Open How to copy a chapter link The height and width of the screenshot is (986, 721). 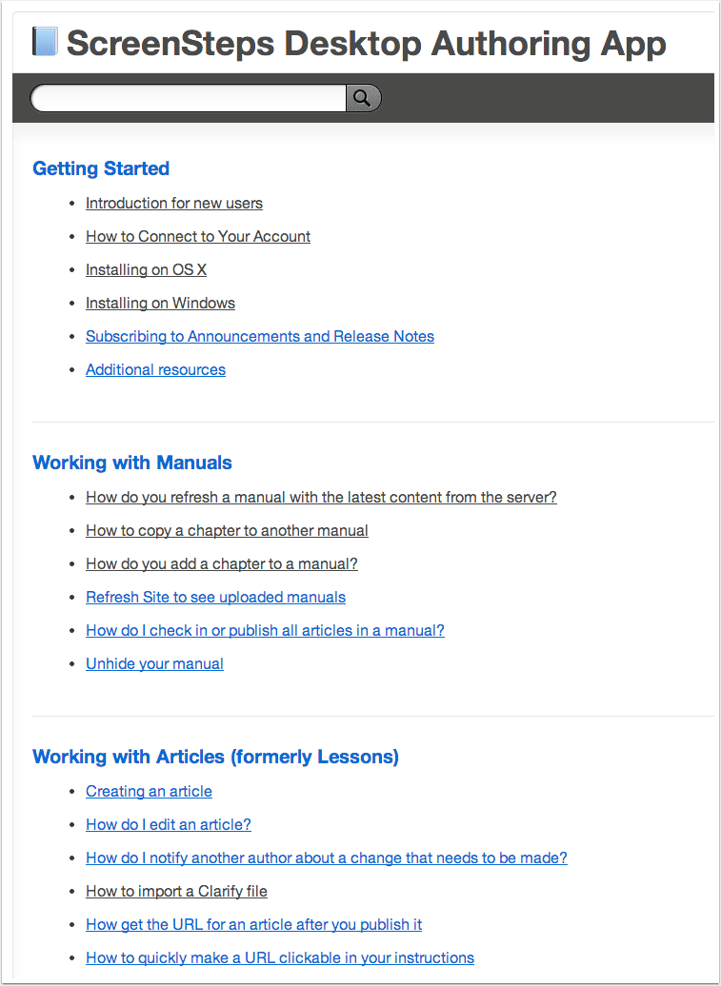(227, 531)
